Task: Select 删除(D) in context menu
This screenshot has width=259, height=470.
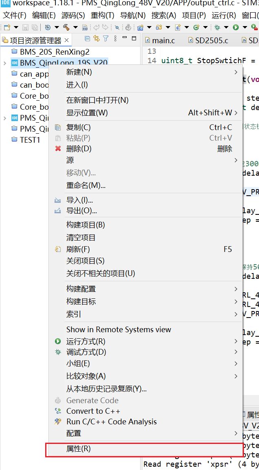Action: click(145, 149)
